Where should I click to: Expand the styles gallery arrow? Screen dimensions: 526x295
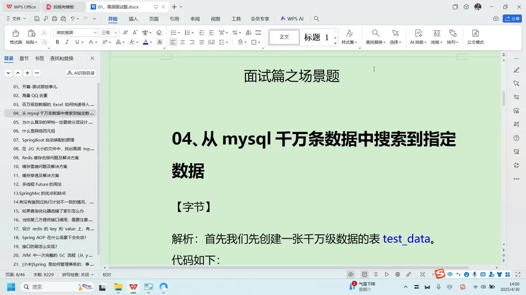(335, 43)
